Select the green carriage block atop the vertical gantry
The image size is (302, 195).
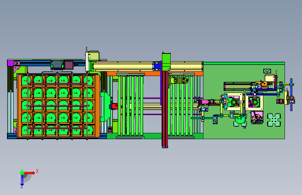166,62
